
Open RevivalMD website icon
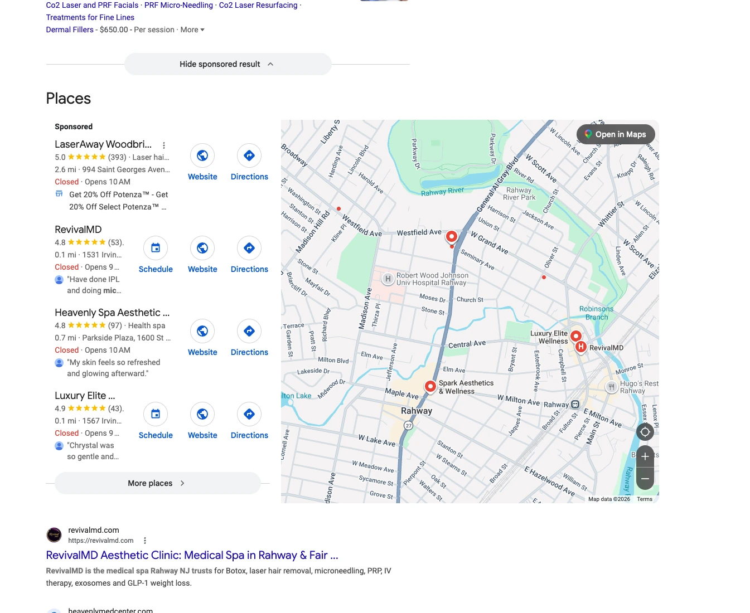[202, 248]
